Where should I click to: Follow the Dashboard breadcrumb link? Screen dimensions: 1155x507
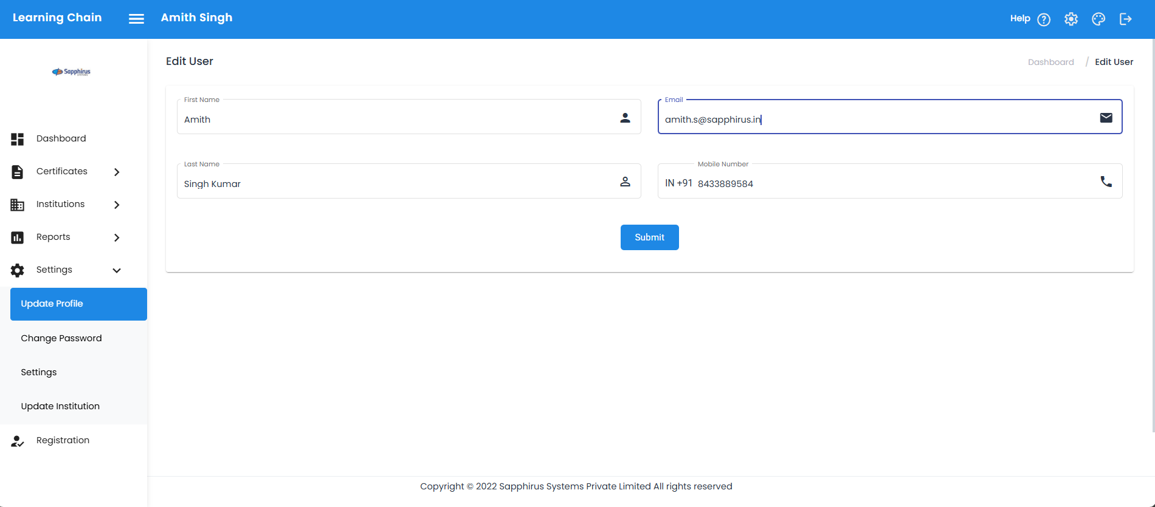[x=1050, y=62]
